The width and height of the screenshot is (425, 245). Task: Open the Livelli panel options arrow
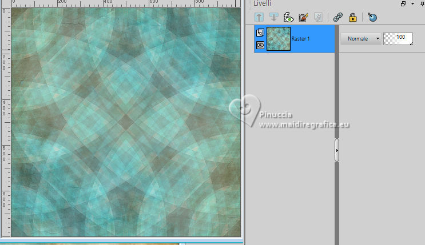[x=412, y=3]
